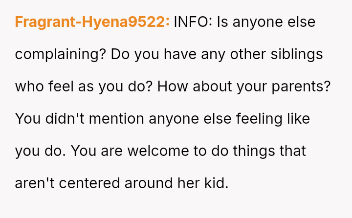This screenshot has height=218, width=352.
Task: Click the text "You didn't mention"
Action: [79, 119]
